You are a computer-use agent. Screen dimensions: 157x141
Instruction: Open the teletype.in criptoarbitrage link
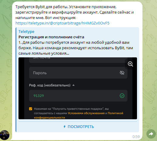(62, 23)
